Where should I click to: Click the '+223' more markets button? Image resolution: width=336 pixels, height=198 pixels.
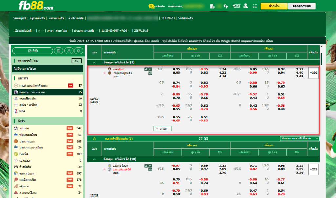313,169
